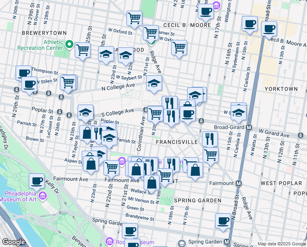307x247 pixels.
Task: Click the Fairmount station label text
Action: (222, 183)
